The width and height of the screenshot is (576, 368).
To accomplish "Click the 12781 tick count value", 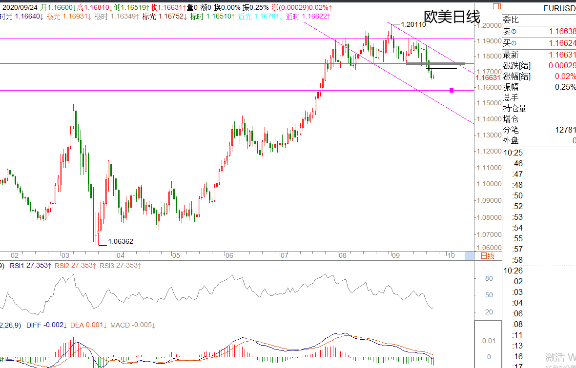I will tap(565, 130).
